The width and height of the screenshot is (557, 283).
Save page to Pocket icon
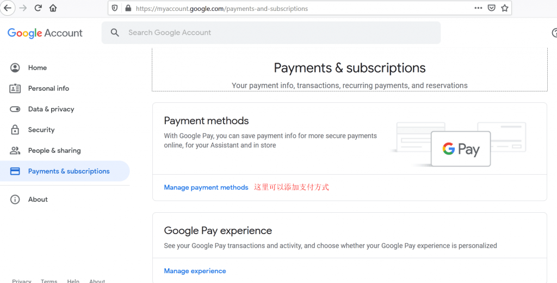click(x=492, y=8)
